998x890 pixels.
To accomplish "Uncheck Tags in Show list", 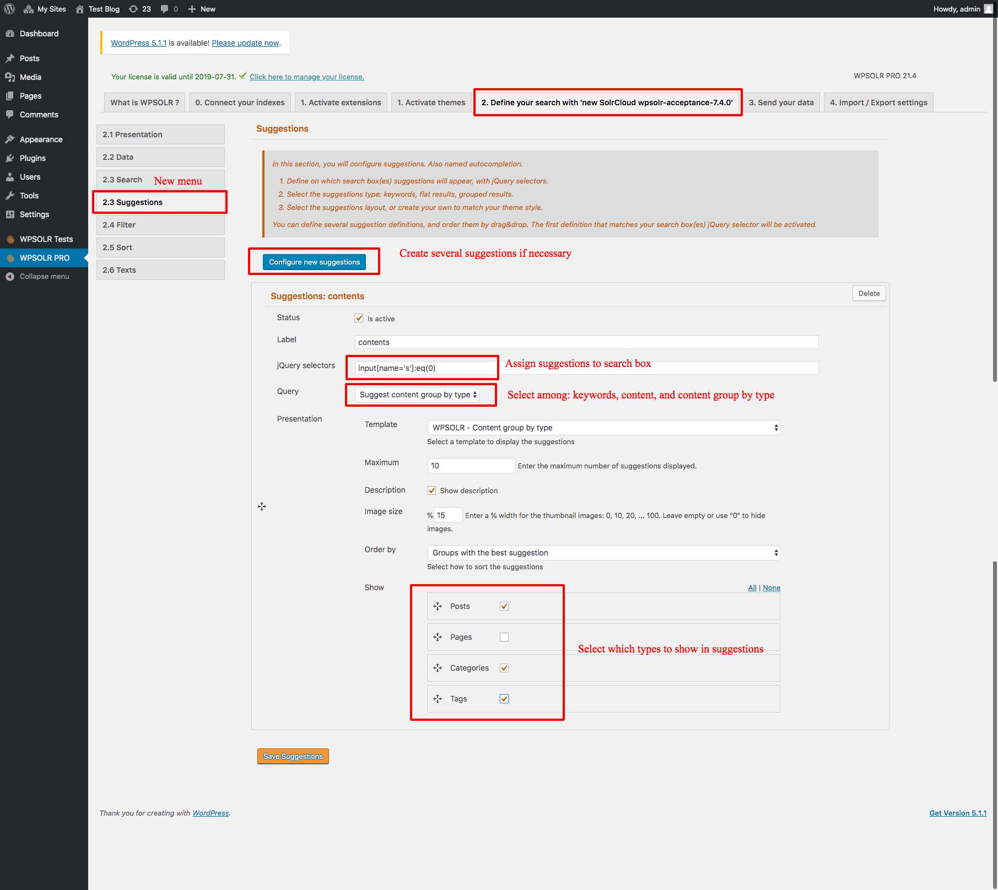I will click(504, 699).
